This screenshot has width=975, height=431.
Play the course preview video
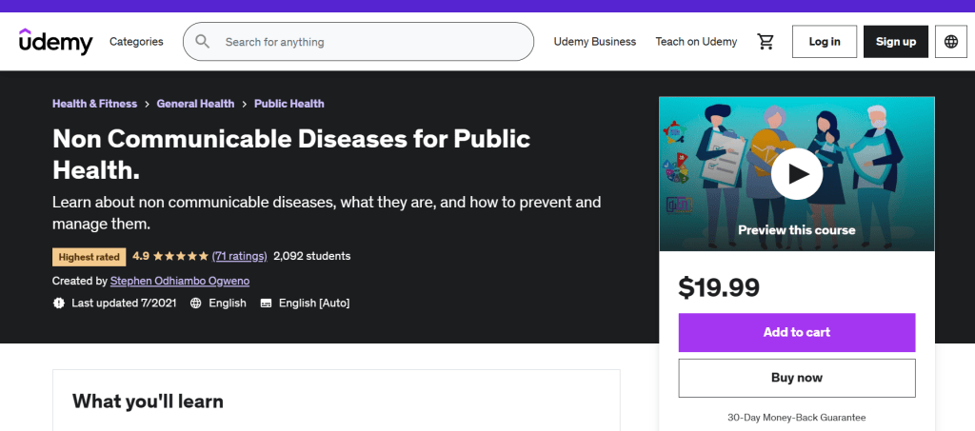(796, 173)
